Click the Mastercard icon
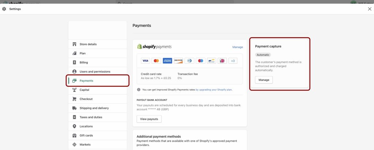This screenshot has width=374, height=150. click(x=156, y=61)
